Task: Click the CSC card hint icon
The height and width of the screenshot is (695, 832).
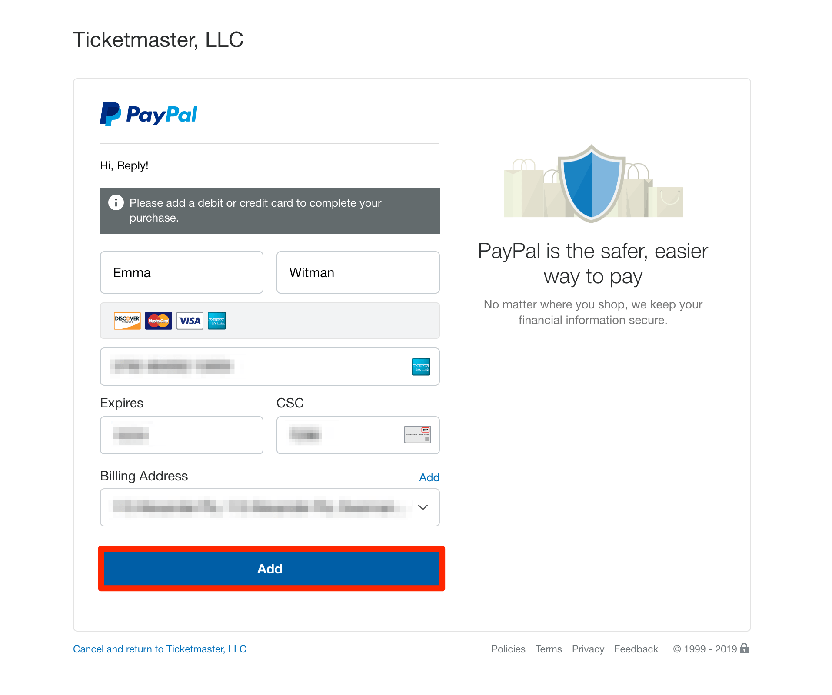Action: [417, 434]
